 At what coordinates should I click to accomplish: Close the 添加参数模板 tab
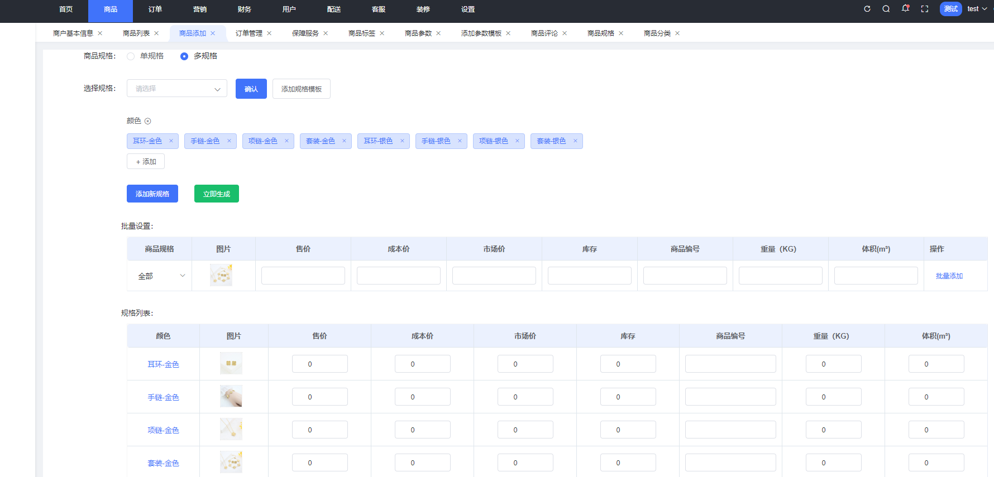pos(508,33)
